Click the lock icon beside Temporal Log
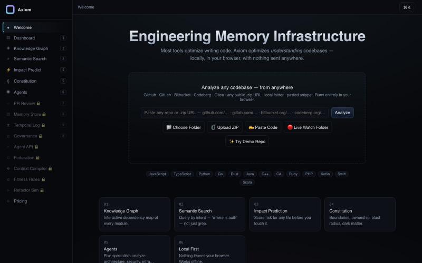 click(43, 125)
